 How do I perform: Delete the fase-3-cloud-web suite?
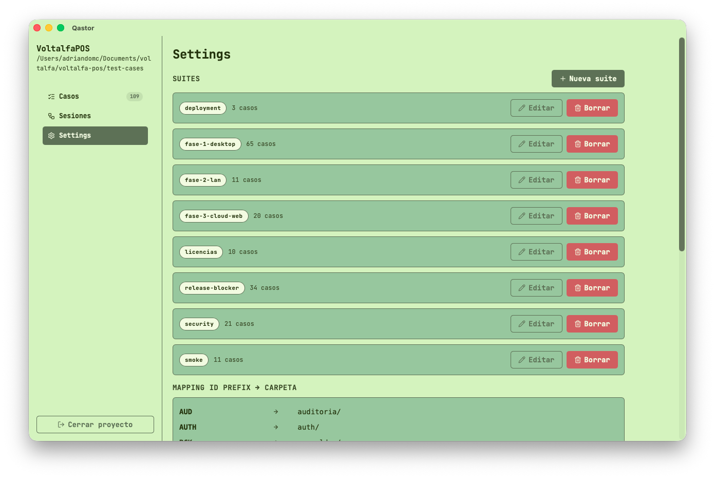pos(592,216)
